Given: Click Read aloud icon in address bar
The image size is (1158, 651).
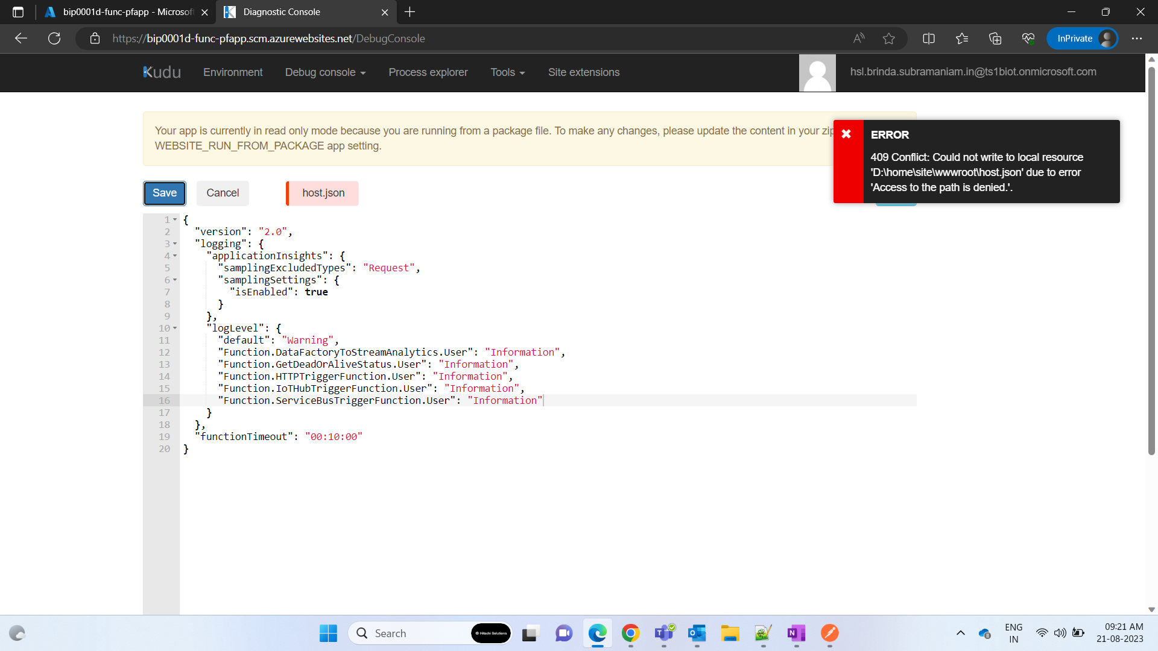Looking at the screenshot, I should coord(859,39).
